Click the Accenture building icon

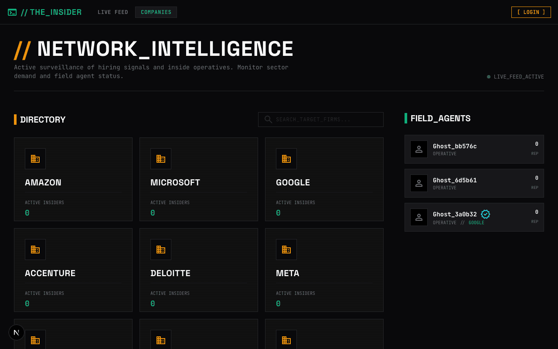click(35, 250)
